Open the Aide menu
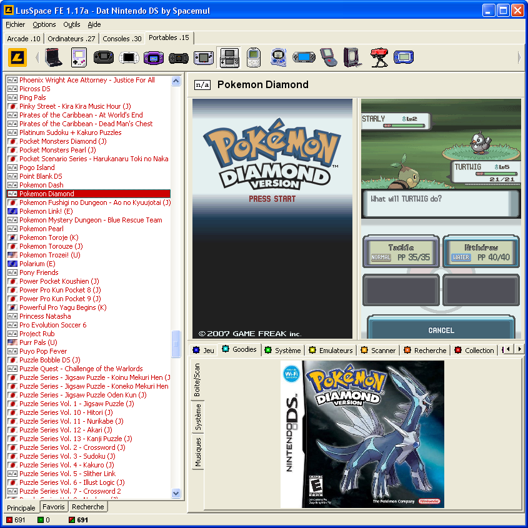528x528 pixels. (x=94, y=24)
